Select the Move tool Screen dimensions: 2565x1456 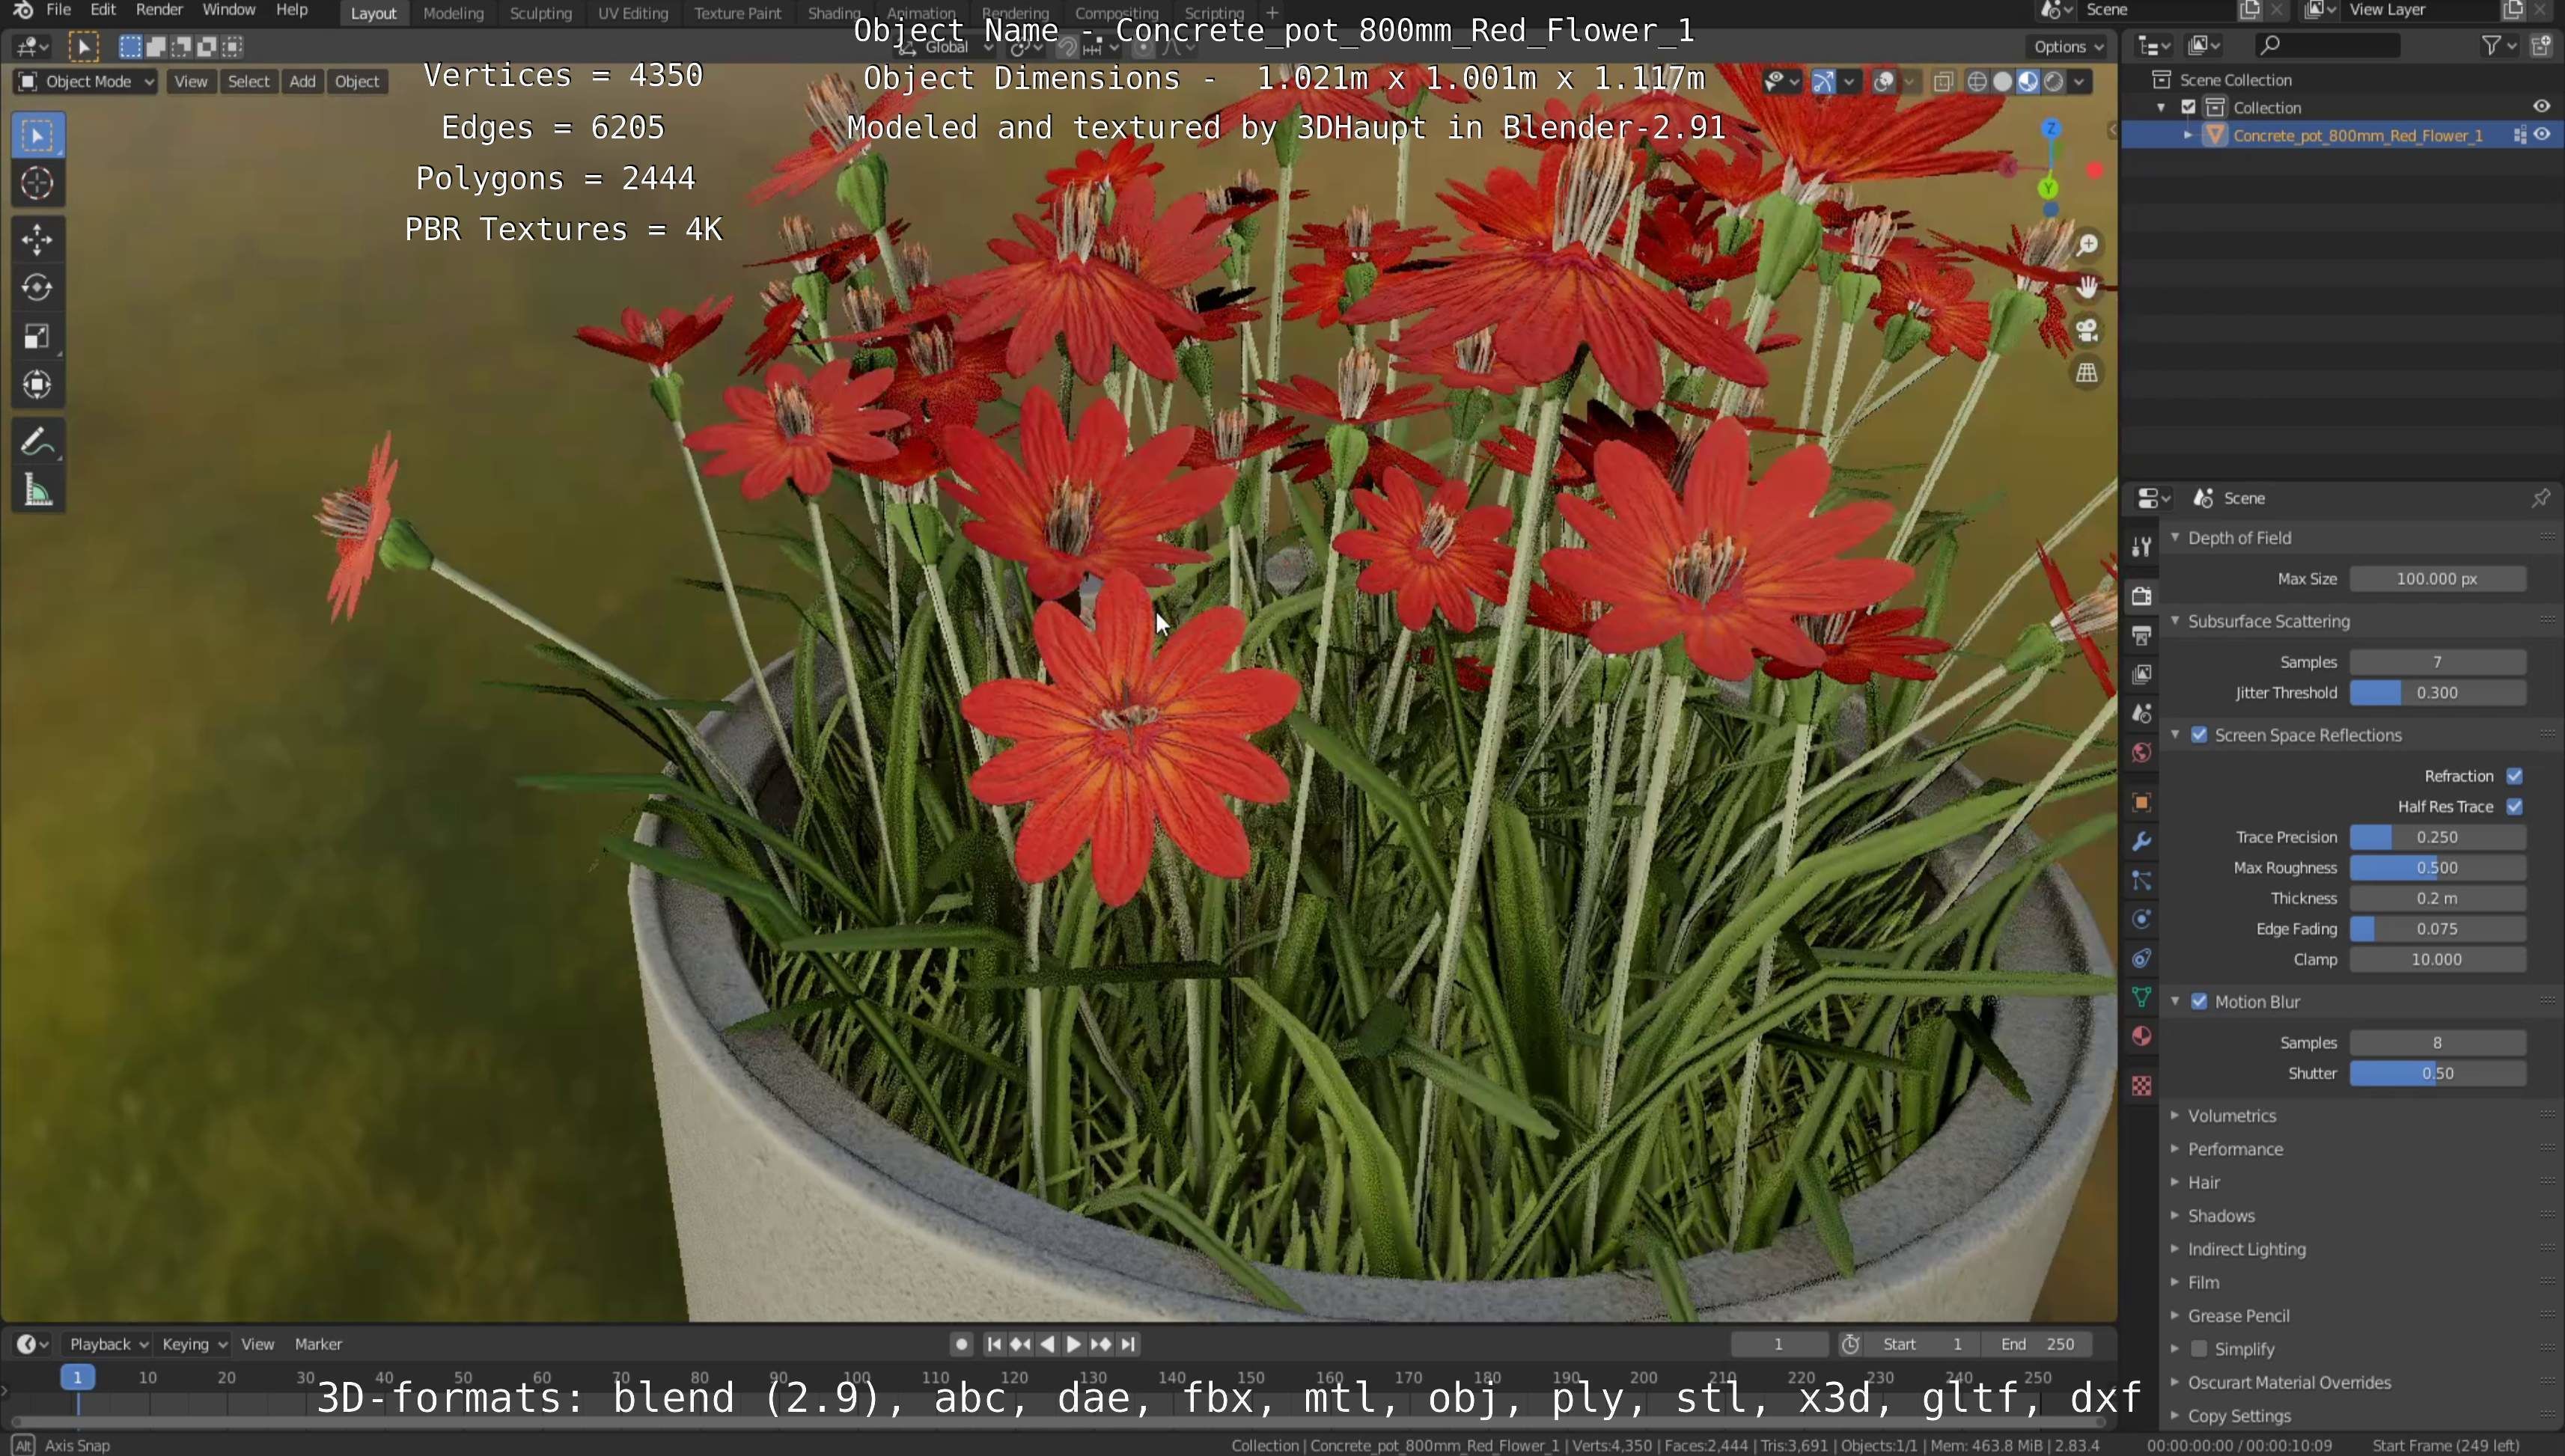point(37,240)
